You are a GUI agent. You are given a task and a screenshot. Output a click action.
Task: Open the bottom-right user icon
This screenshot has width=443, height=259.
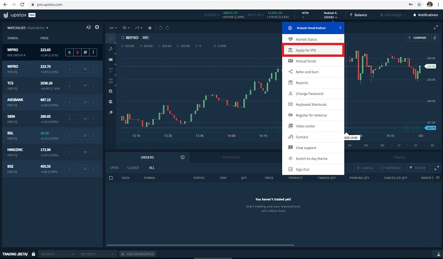point(438,254)
